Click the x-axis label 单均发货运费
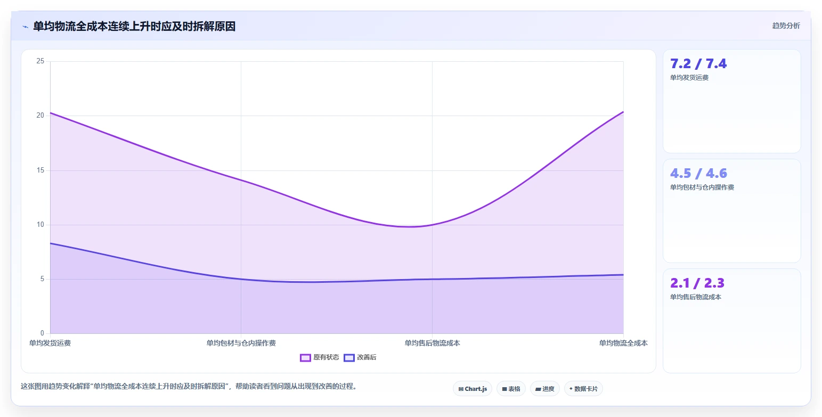This screenshot has width=822, height=417. (x=50, y=343)
